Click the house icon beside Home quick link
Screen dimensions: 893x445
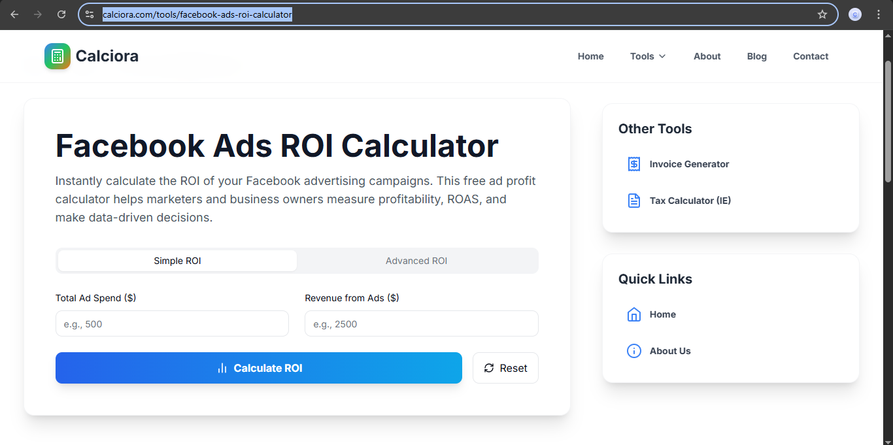pyautogui.click(x=633, y=314)
